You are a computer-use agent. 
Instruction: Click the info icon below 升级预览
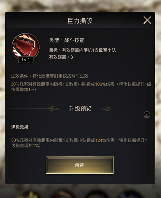pos(147,115)
